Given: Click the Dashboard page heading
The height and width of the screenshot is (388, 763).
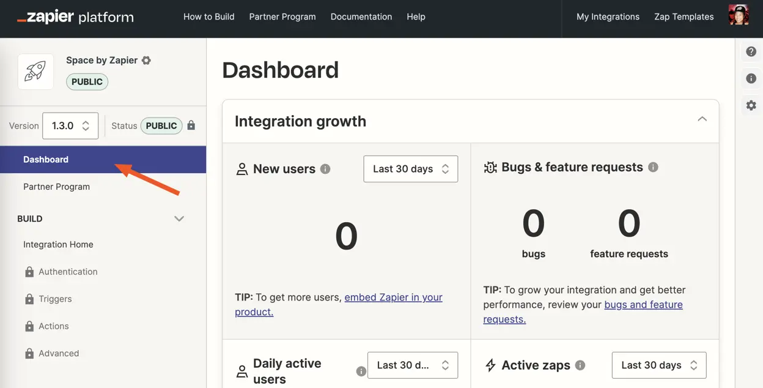Looking at the screenshot, I should click(281, 70).
